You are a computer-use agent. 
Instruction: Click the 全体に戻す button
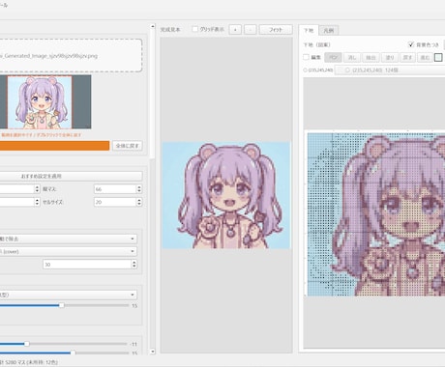(x=128, y=146)
